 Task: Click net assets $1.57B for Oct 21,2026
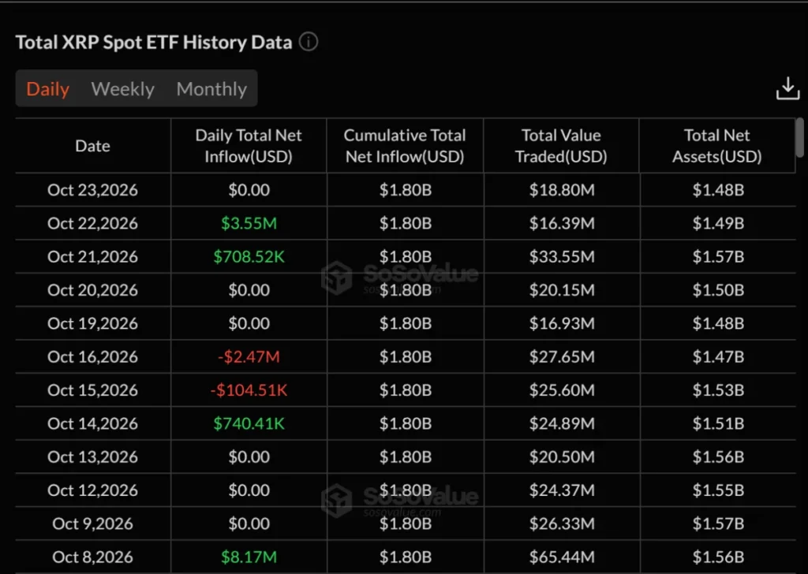click(718, 257)
